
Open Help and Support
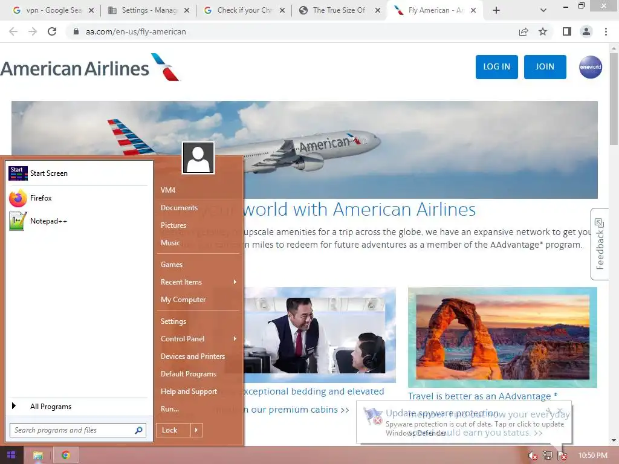tap(189, 391)
